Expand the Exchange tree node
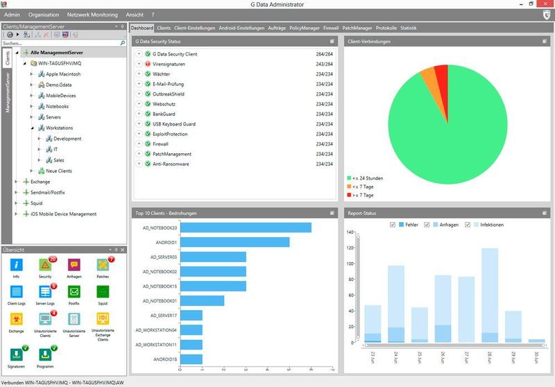Image resolution: width=555 pixels, height=387 pixels. [x=16, y=182]
